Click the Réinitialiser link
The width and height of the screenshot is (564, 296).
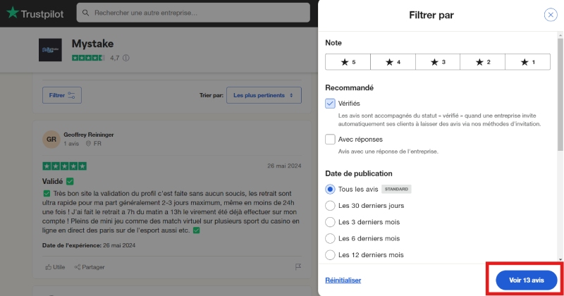(x=343, y=280)
